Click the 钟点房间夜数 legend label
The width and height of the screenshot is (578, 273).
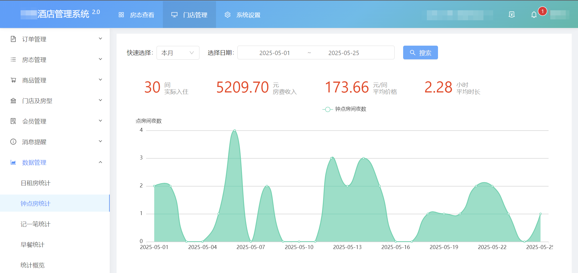tap(351, 109)
